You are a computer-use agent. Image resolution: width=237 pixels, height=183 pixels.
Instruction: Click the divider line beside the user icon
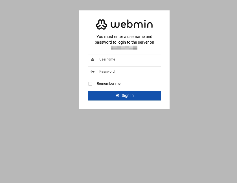pos(97,59)
